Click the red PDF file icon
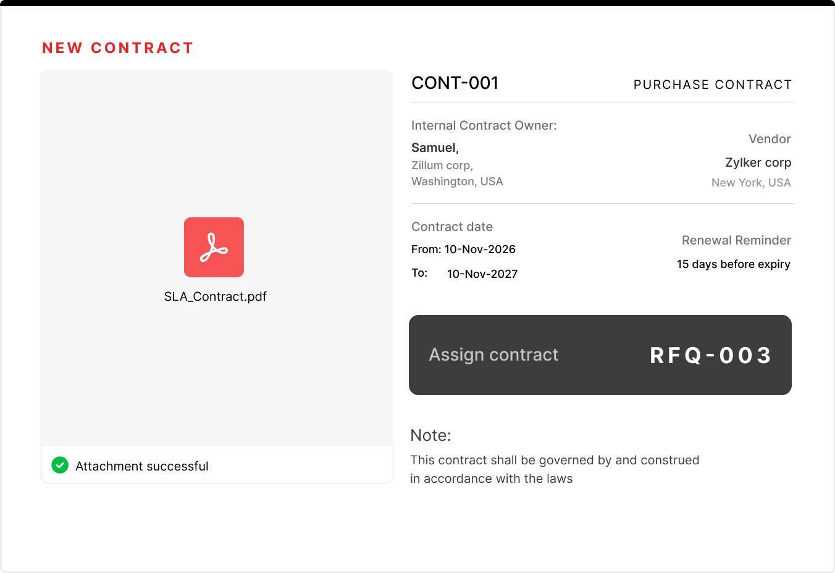 214,247
